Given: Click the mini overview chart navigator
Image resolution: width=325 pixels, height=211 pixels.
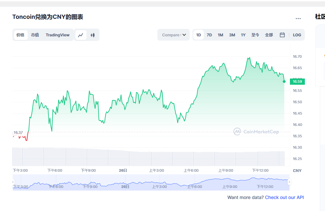Looking at the screenshot, I should (x=151, y=182).
